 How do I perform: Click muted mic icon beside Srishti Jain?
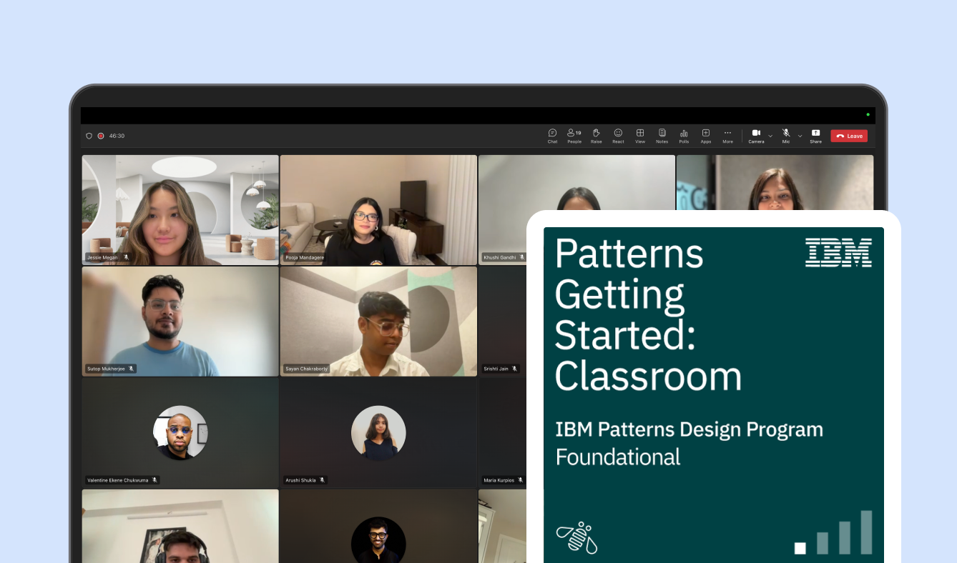(x=514, y=369)
